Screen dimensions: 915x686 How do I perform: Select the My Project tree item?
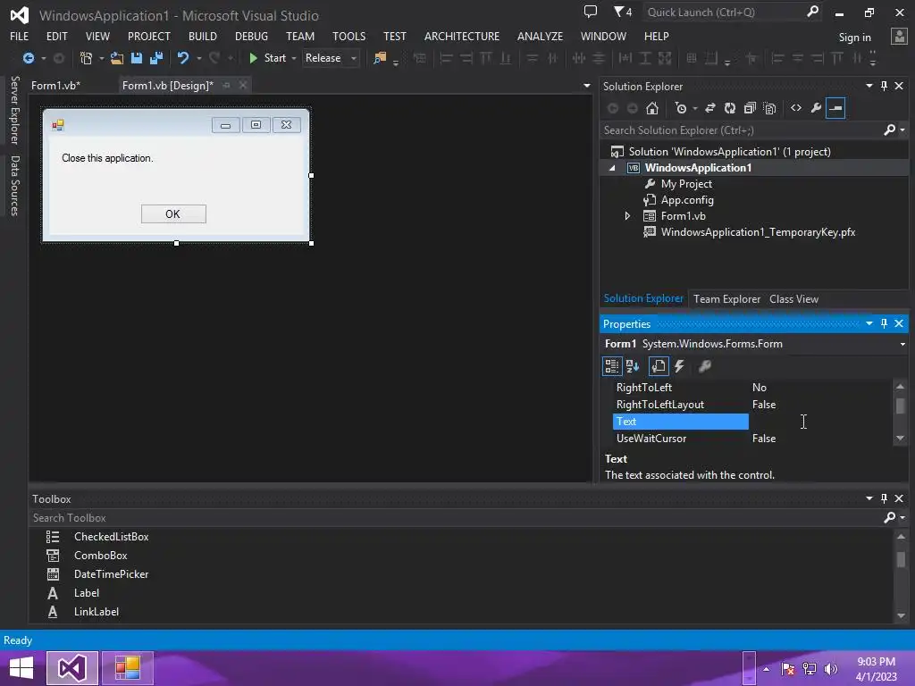[x=686, y=184]
